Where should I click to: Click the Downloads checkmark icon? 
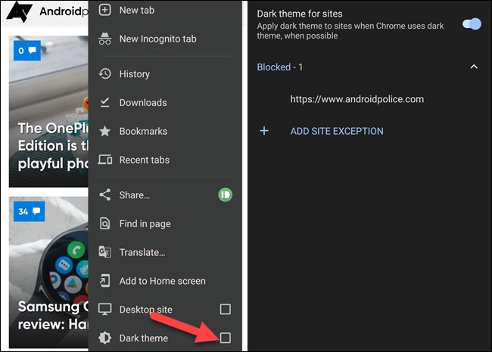tap(105, 102)
